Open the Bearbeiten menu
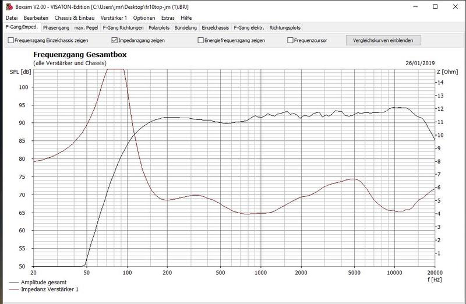Screen dimensions: 466x304 [x=36, y=18]
